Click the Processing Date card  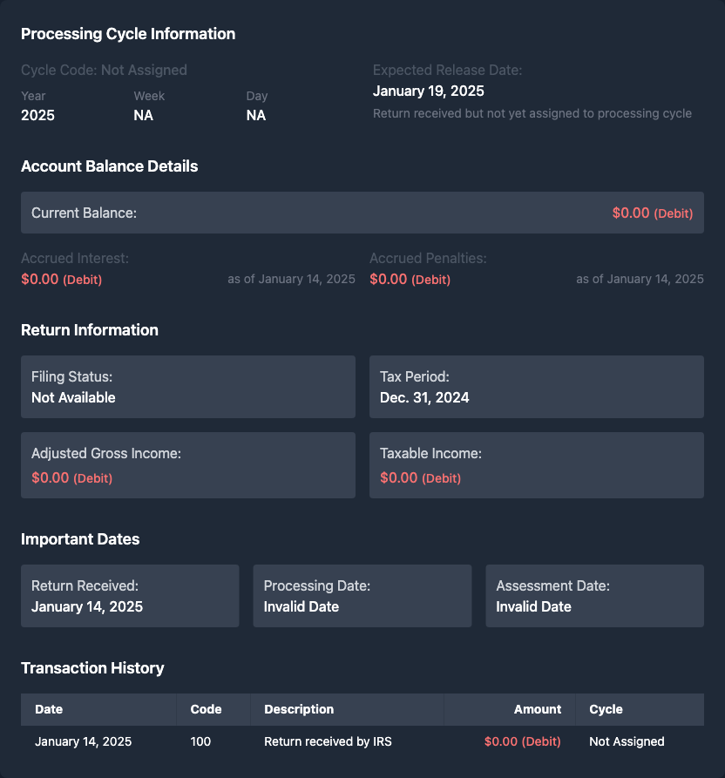tap(362, 596)
